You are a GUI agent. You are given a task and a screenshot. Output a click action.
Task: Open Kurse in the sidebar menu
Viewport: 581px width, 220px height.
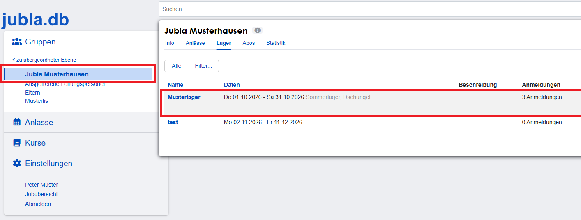coord(35,143)
